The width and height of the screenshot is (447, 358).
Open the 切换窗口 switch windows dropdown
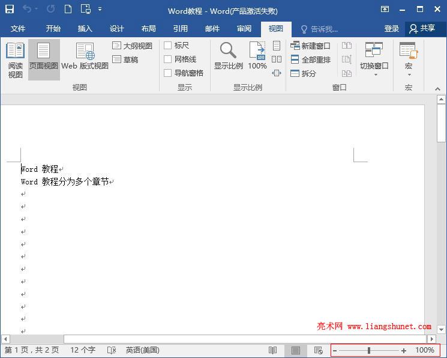point(374,59)
